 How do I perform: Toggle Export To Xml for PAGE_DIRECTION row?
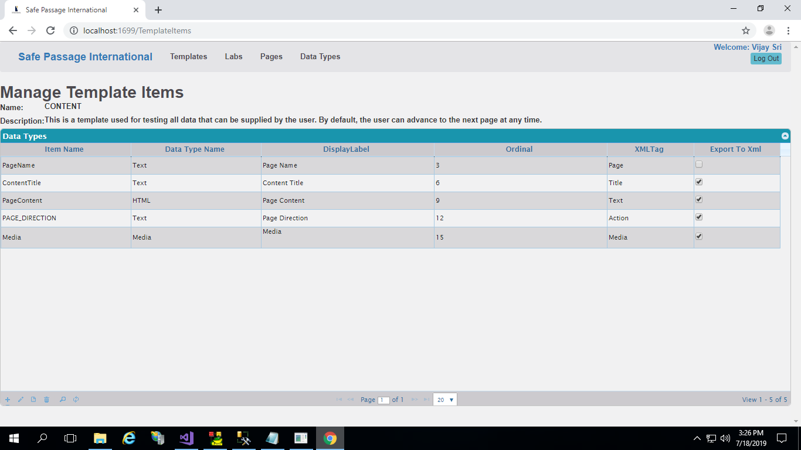[x=699, y=217]
